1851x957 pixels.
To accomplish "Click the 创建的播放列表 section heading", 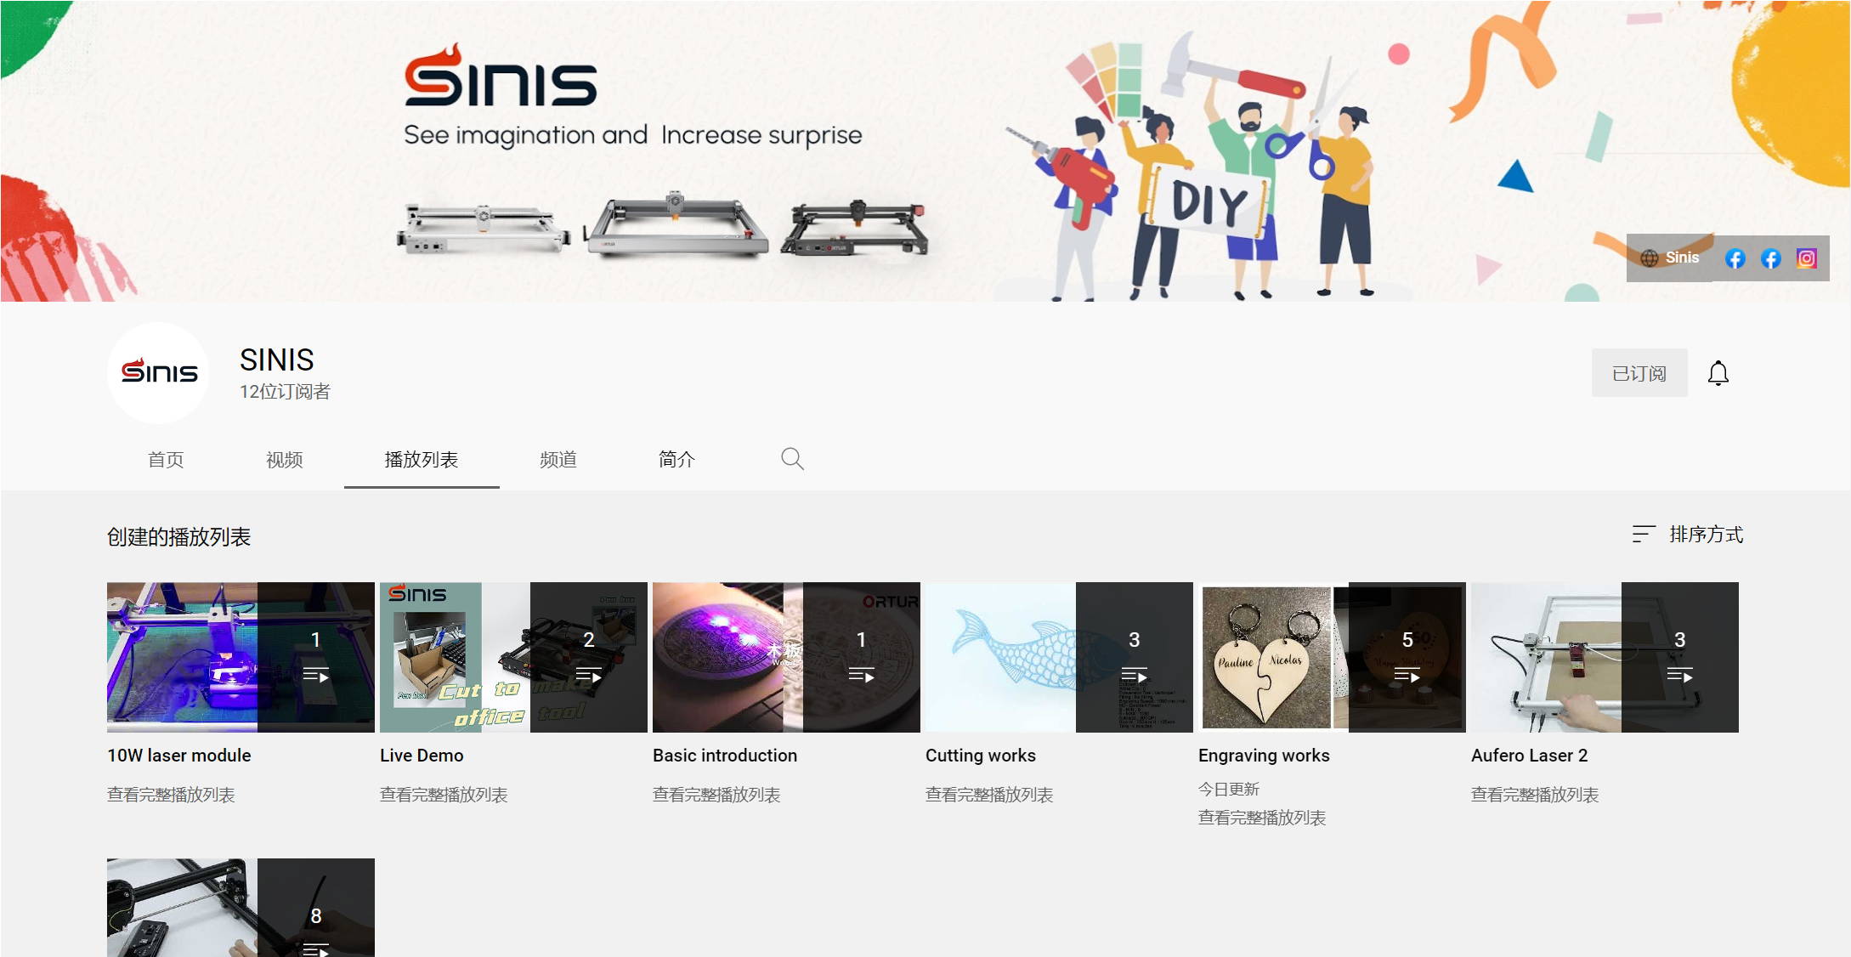I will click(x=178, y=537).
